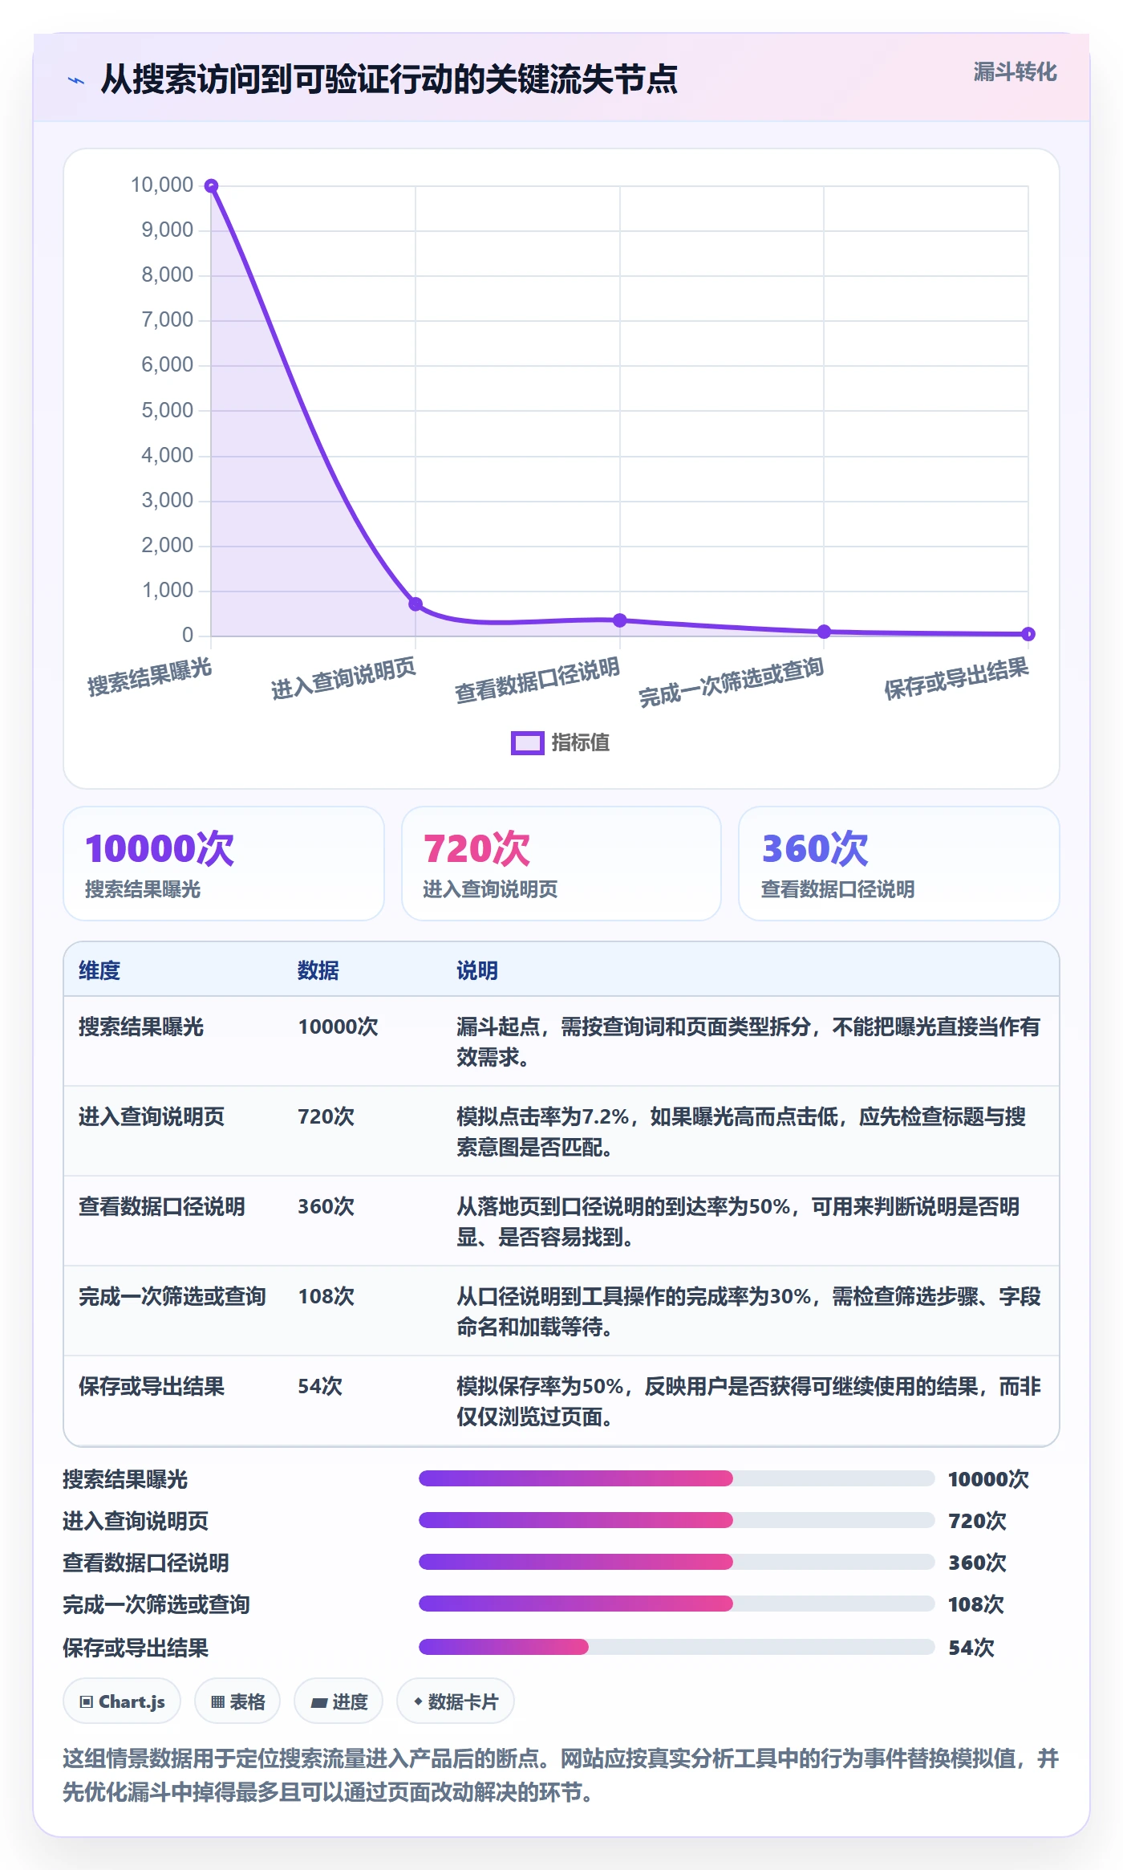Click the 进入查询说明页 progress bar

point(677,1520)
